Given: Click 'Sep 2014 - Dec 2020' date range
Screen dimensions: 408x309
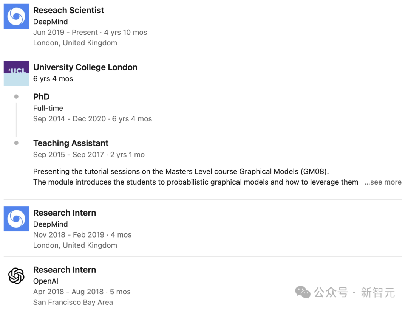Looking at the screenshot, I should point(70,119).
